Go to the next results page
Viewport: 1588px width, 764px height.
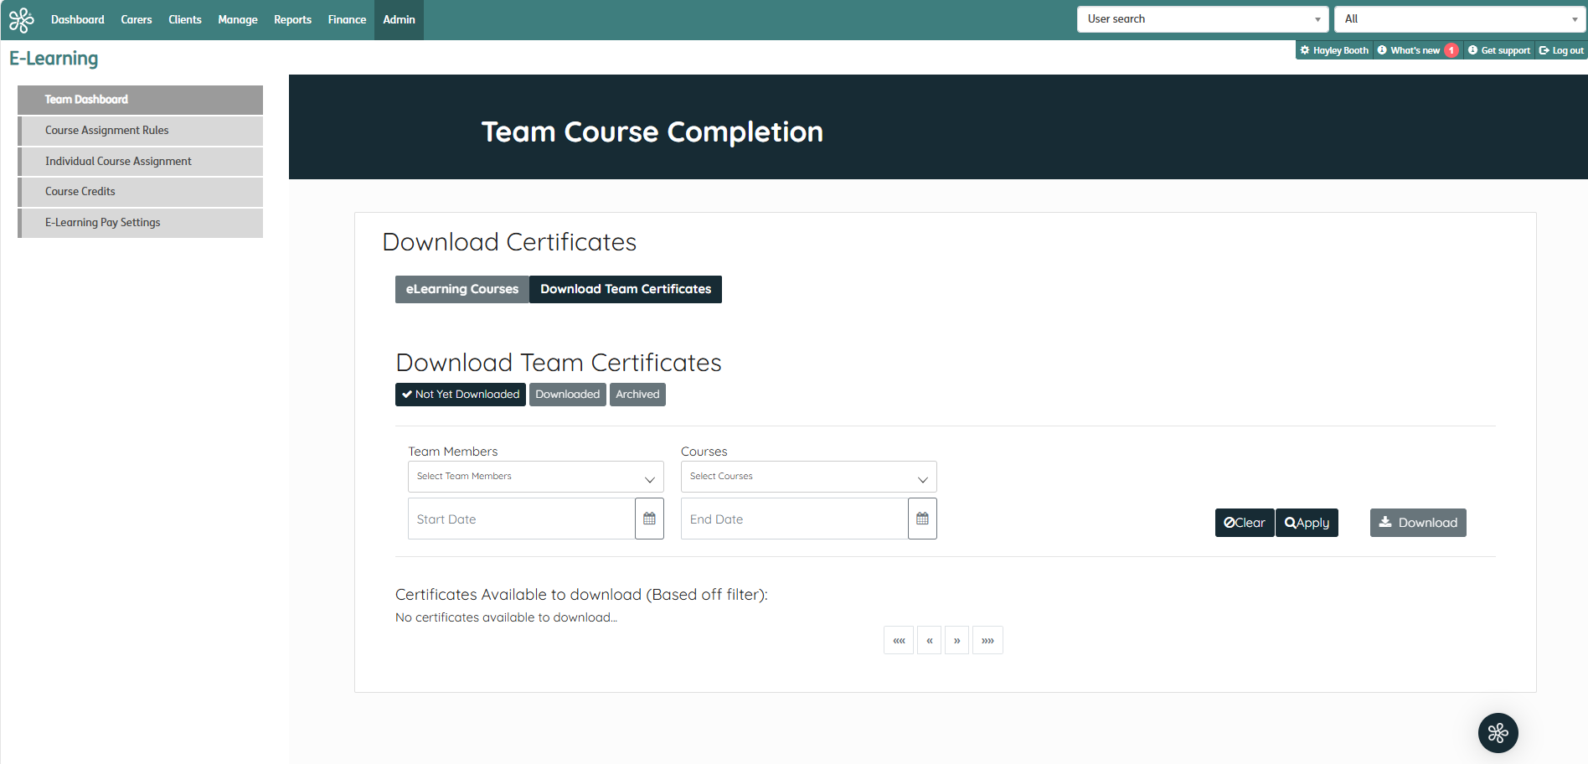click(x=956, y=640)
